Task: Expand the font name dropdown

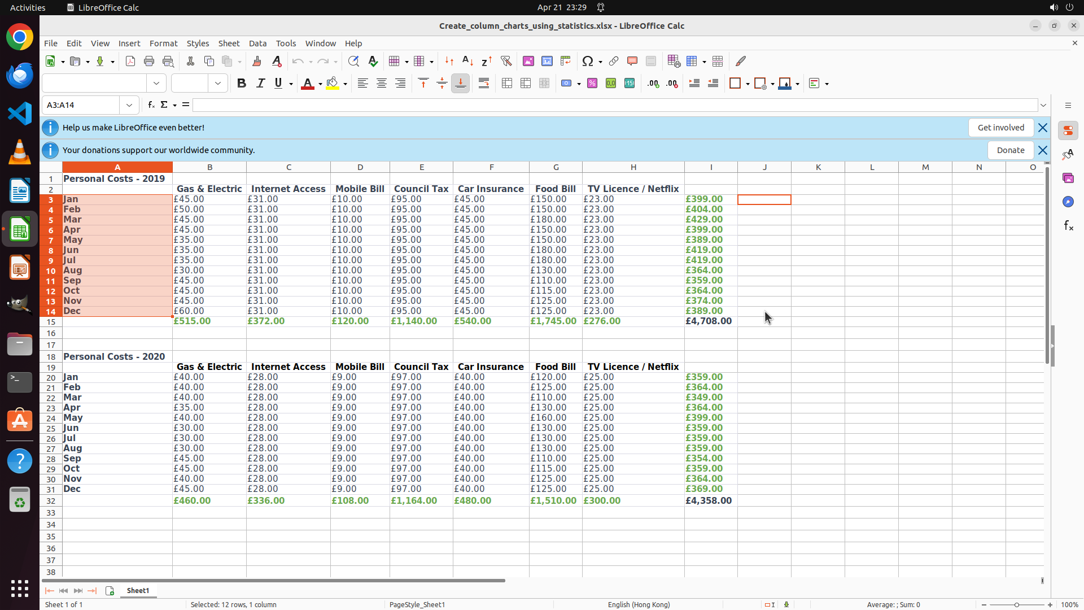Action: click(156, 84)
